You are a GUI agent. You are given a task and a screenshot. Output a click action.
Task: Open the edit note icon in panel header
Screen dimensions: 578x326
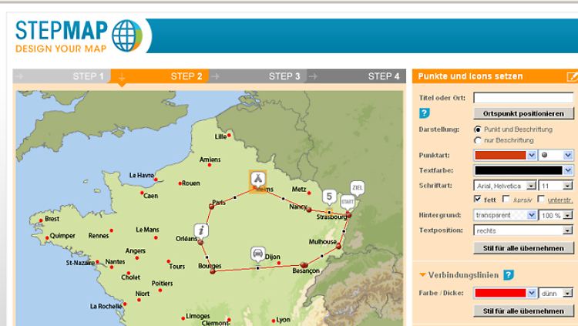571,76
